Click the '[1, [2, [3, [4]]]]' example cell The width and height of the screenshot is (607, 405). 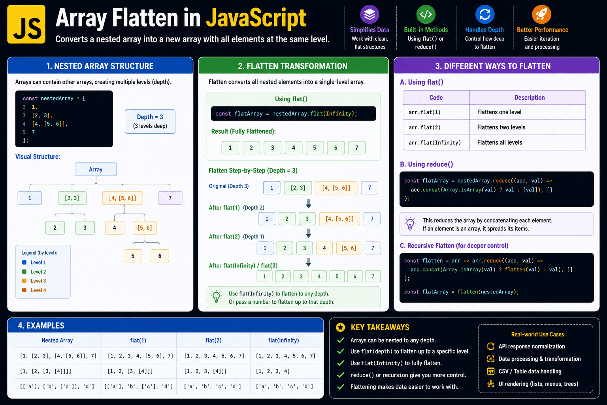point(51,371)
